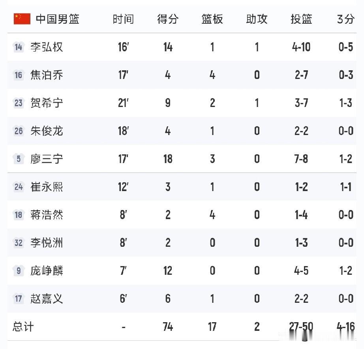364x349 pixels.
Task: Open player 廖三宁 profile
Action: coord(47,159)
